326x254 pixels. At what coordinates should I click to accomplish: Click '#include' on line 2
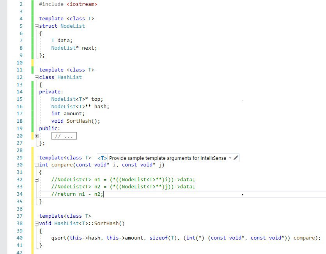(x=51, y=4)
